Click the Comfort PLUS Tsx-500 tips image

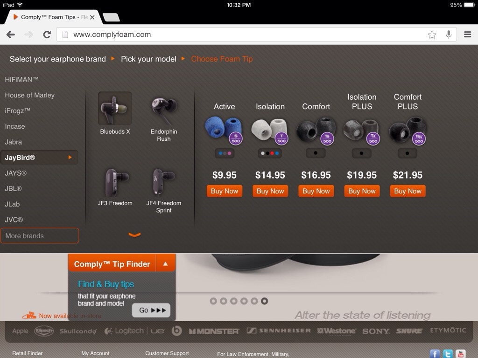[408, 131]
